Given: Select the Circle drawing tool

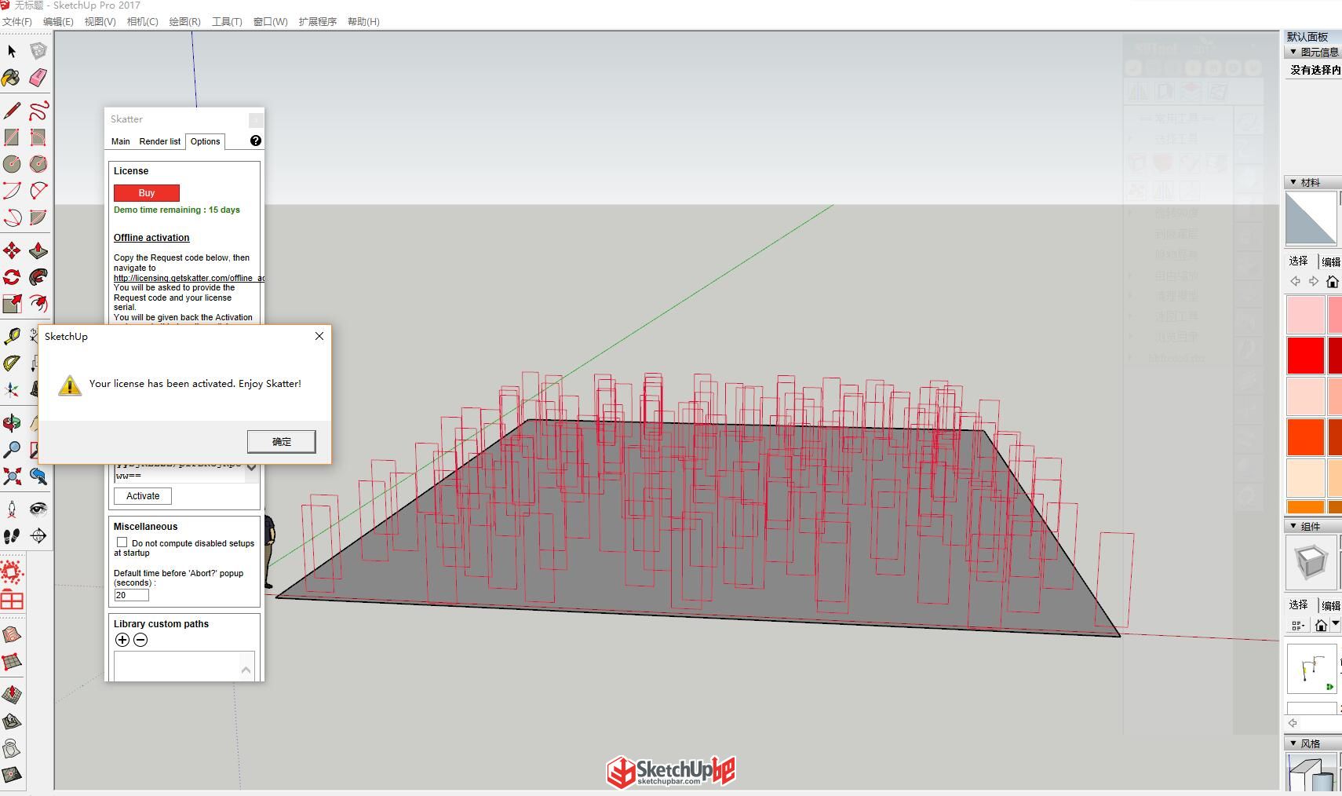Looking at the screenshot, I should (x=12, y=164).
